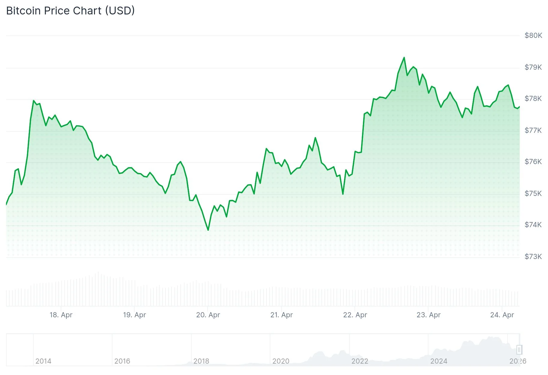The height and width of the screenshot is (375, 548).
Task: Click the 19. Apr x-axis label
Action: [134, 315]
